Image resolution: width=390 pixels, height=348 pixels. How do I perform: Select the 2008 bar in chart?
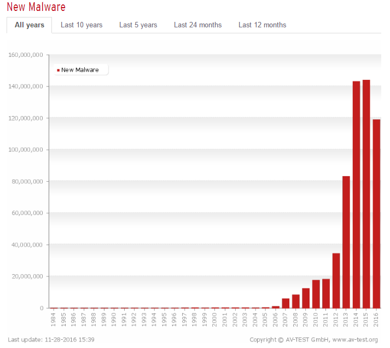pos(296,301)
